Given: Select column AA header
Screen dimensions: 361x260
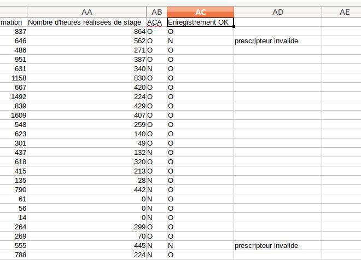Looking at the screenshot, I should (x=86, y=12).
